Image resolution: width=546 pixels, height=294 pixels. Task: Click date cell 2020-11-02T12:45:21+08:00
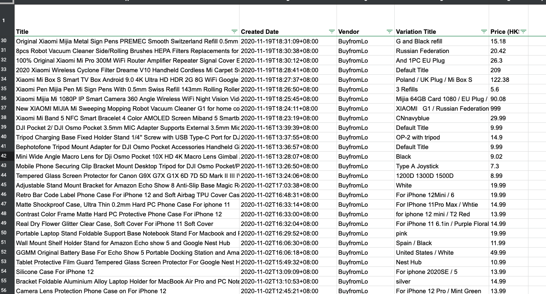[x=288, y=291]
